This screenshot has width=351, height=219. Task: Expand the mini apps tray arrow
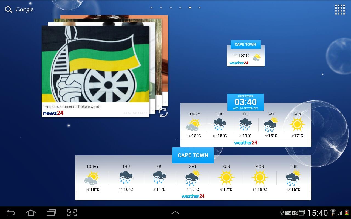175,212
